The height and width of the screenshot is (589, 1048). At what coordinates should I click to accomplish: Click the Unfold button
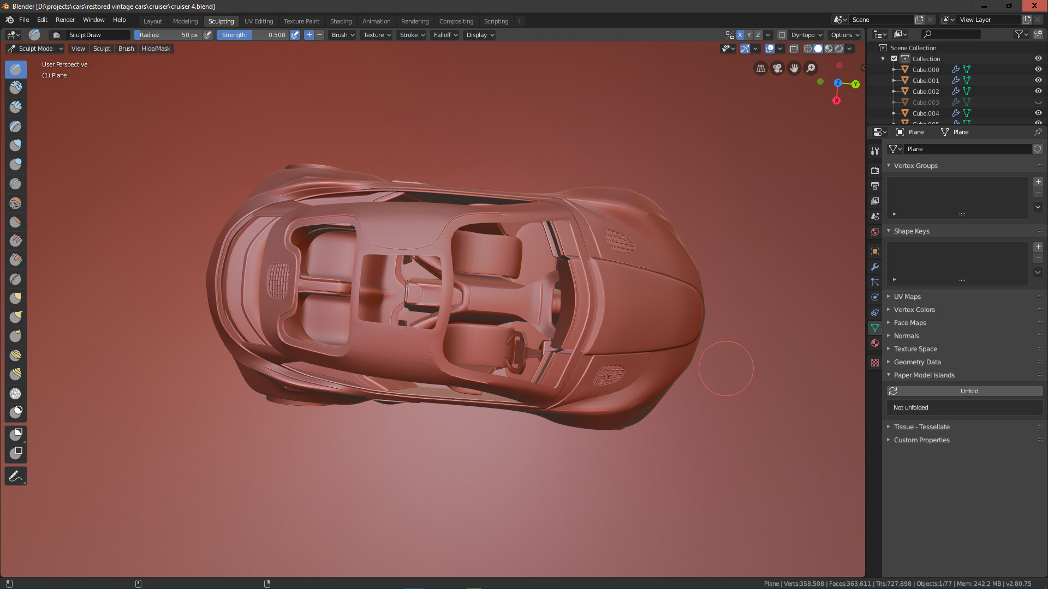(x=964, y=391)
